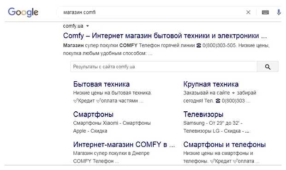Click the 'Результаты с сайта comfy.ua' search field
286x170 pixels.
pos(164,67)
